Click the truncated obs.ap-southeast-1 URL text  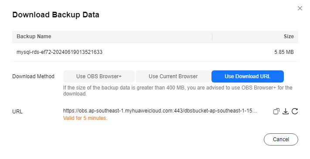coord(160,111)
